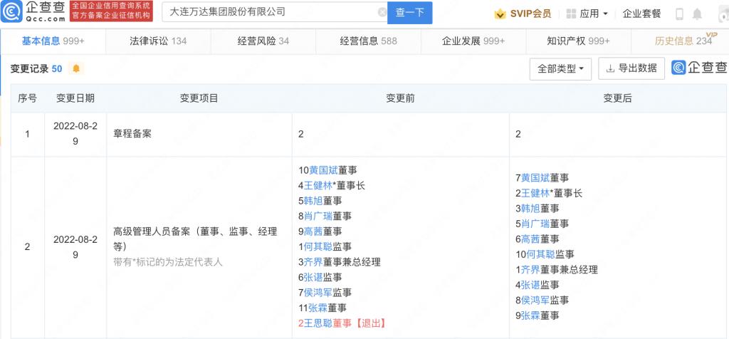Click the 带有*标记的为法定代表人 note
The height and width of the screenshot is (339, 729).
[x=168, y=262]
